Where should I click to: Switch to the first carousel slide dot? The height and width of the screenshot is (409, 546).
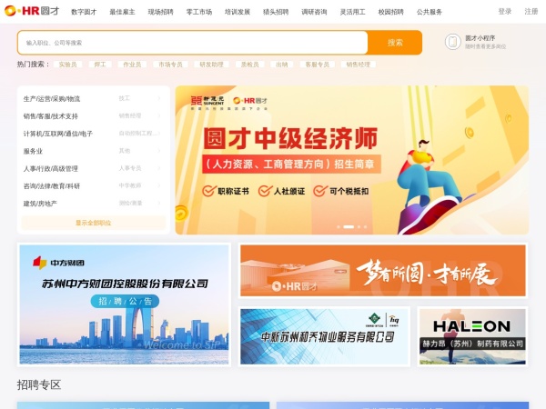(339, 226)
